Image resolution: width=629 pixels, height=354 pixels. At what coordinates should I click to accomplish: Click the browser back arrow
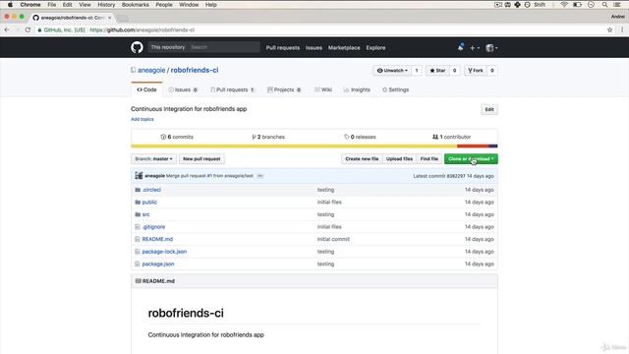tap(7, 29)
